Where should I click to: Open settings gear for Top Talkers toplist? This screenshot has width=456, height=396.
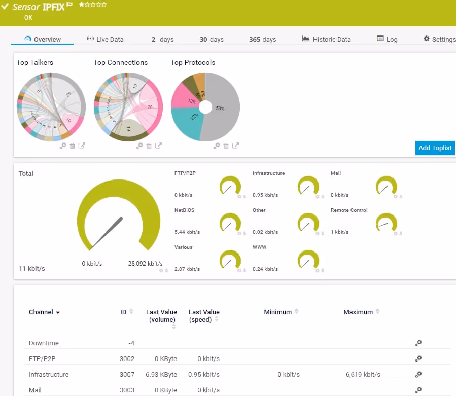63,146
